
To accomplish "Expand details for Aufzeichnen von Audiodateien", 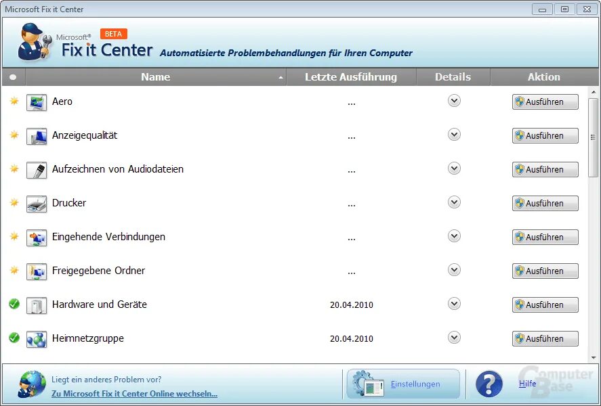I will tap(454, 168).
